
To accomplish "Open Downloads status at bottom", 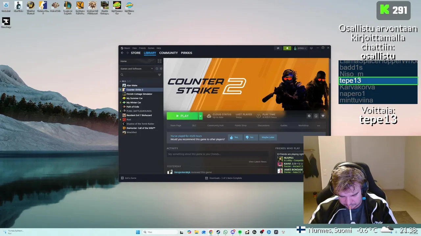I will pyautogui.click(x=223, y=178).
